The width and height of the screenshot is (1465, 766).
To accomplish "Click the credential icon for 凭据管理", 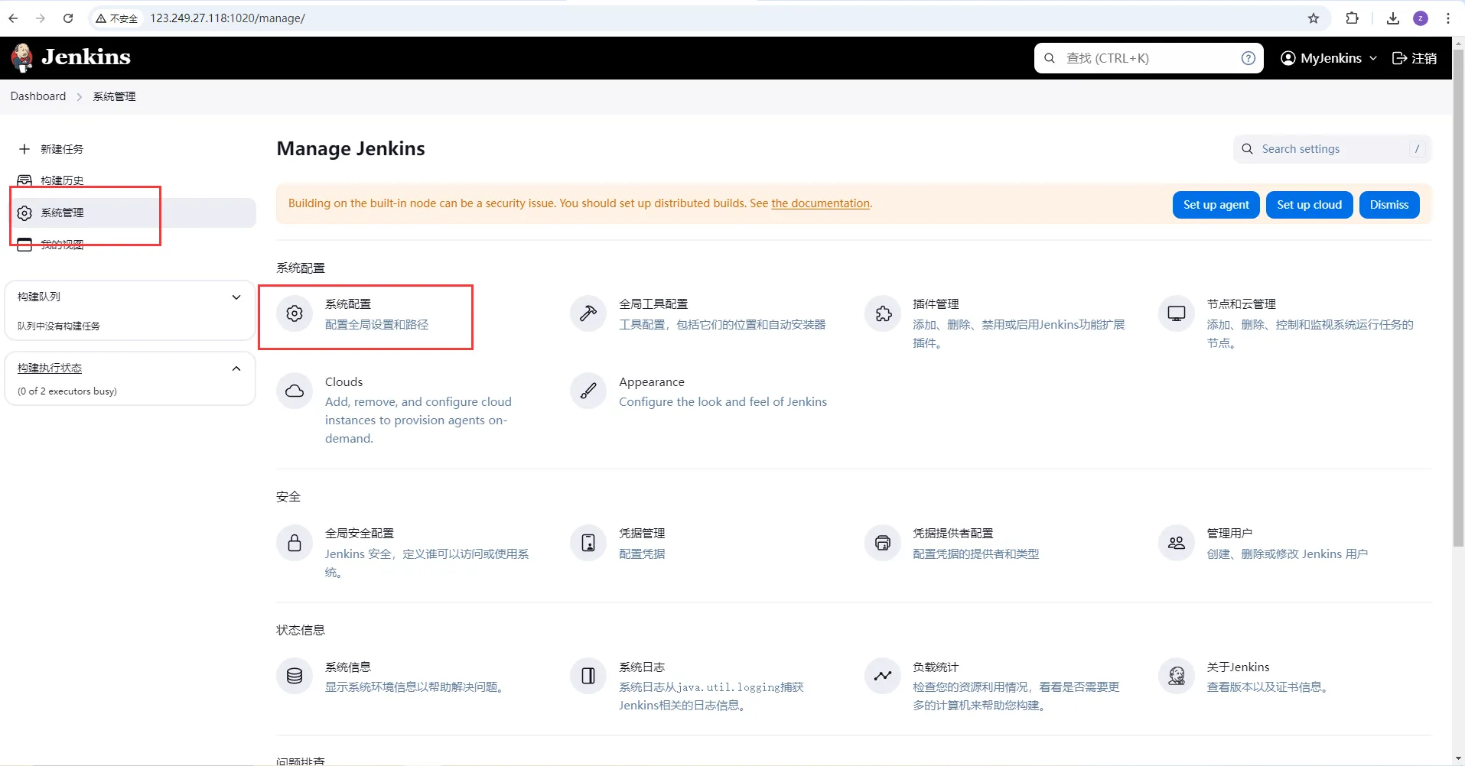I will [x=588, y=543].
